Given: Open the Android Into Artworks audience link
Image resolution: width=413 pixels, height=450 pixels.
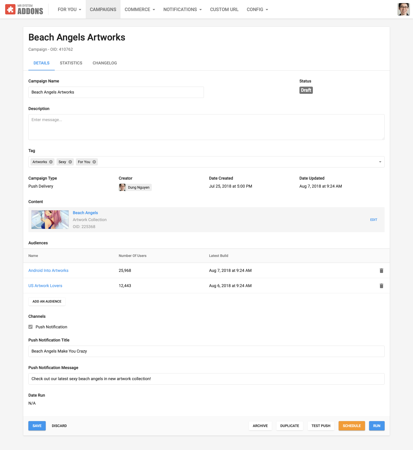Looking at the screenshot, I should (x=48, y=271).
